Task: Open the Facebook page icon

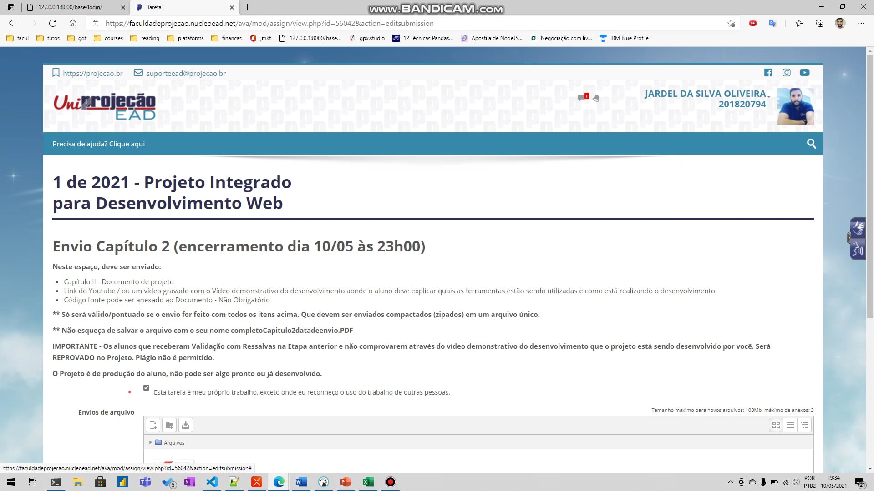Action: (768, 72)
